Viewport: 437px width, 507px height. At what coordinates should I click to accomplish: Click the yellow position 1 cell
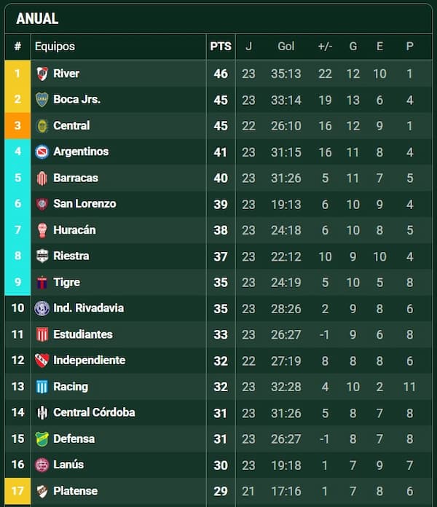pos(17,74)
